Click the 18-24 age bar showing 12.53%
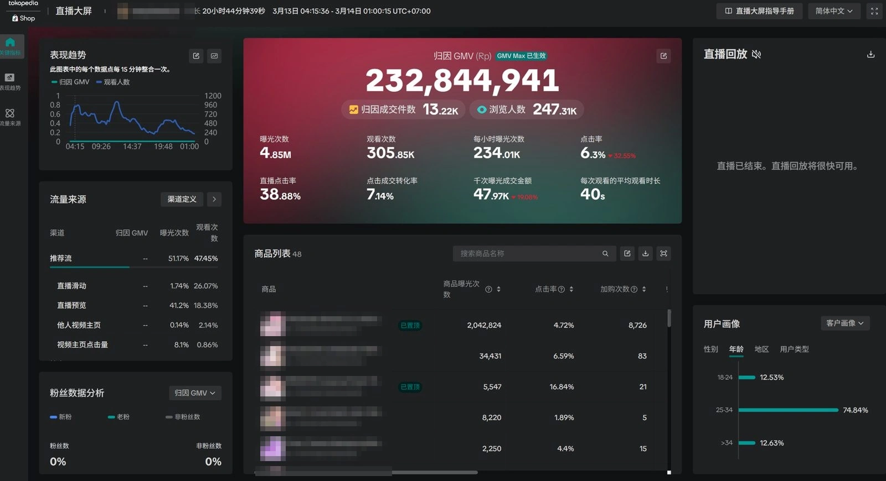The image size is (886, 481). [746, 378]
